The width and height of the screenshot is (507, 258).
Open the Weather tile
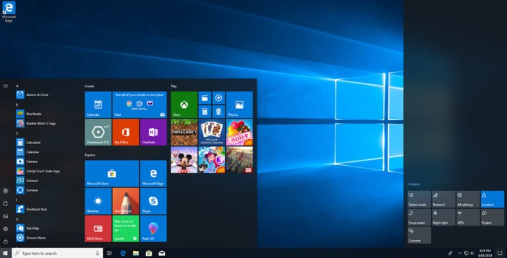point(98,201)
